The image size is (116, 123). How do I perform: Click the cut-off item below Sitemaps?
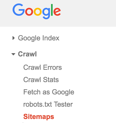pyautogui.click(x=30, y=123)
